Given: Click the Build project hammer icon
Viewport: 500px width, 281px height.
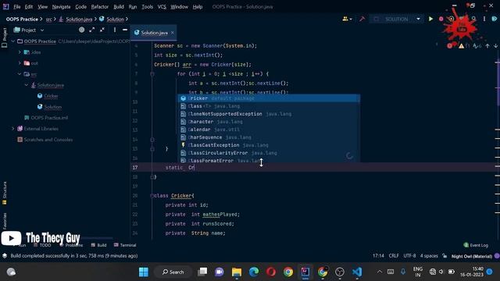Looking at the screenshot, I should (362, 19).
